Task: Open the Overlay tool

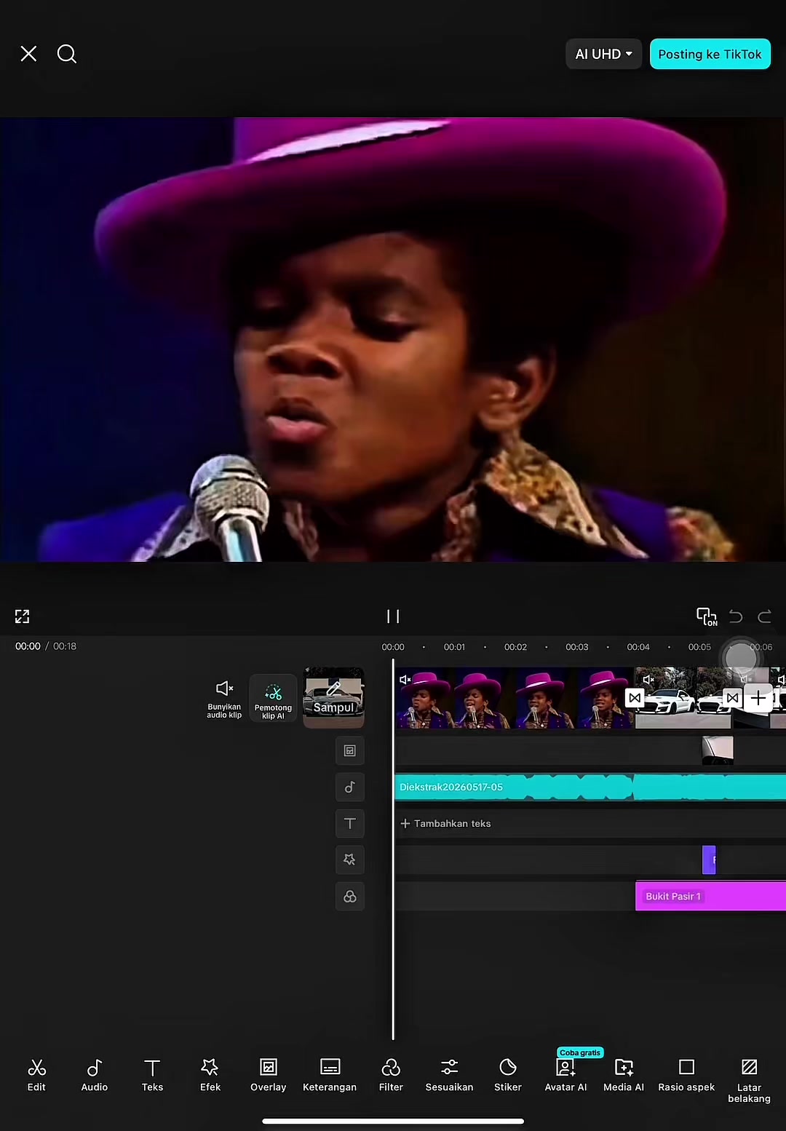Action: pos(269,1076)
